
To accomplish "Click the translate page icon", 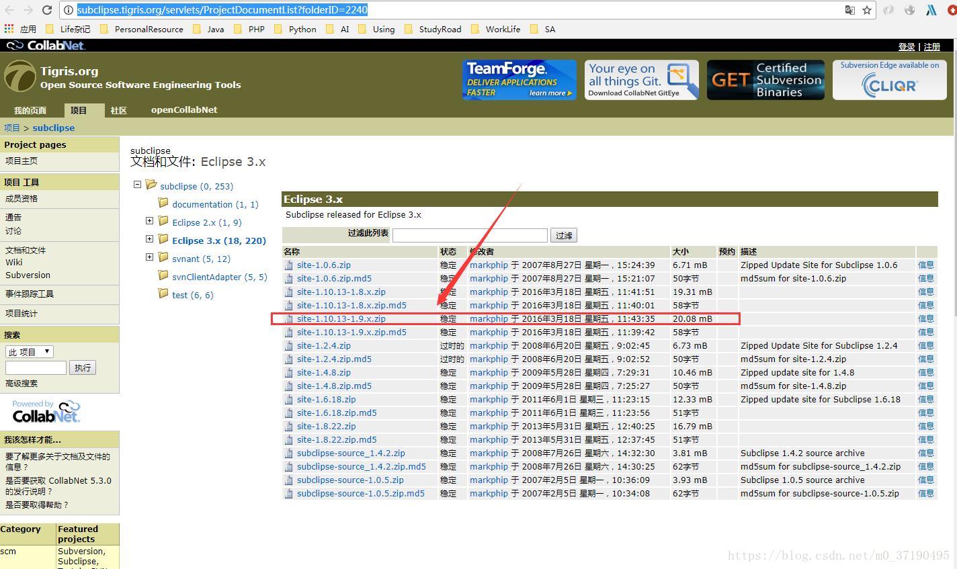I will [850, 10].
